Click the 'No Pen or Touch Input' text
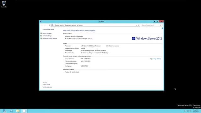Screen dimensions: 201x113 pyautogui.click(x=94, y=53)
